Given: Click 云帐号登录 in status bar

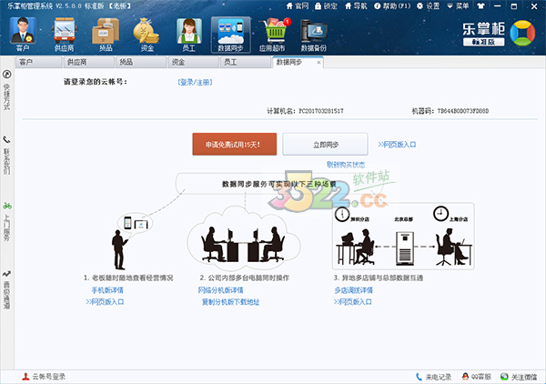Looking at the screenshot, I should pos(44,377).
